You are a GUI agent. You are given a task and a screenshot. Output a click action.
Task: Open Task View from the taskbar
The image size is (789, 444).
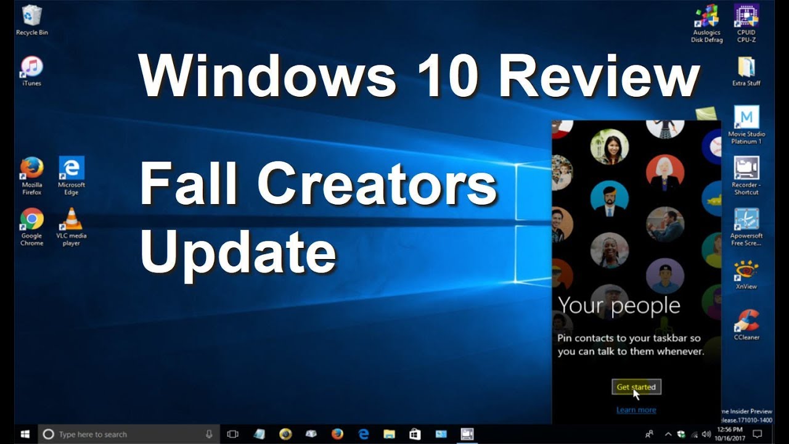coord(232,434)
